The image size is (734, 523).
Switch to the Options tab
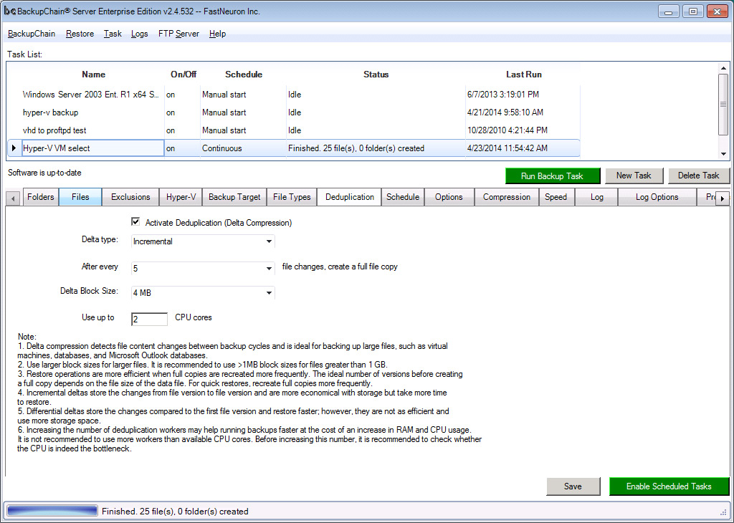tap(449, 197)
